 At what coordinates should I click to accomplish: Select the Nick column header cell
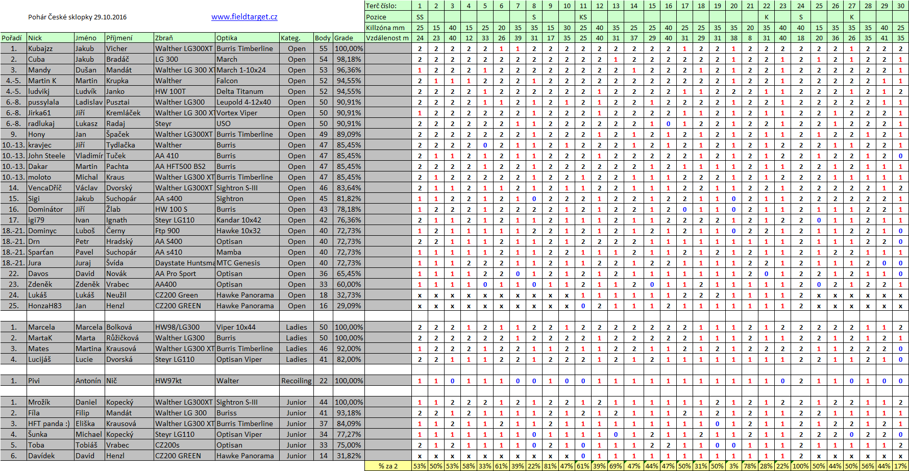(50, 38)
